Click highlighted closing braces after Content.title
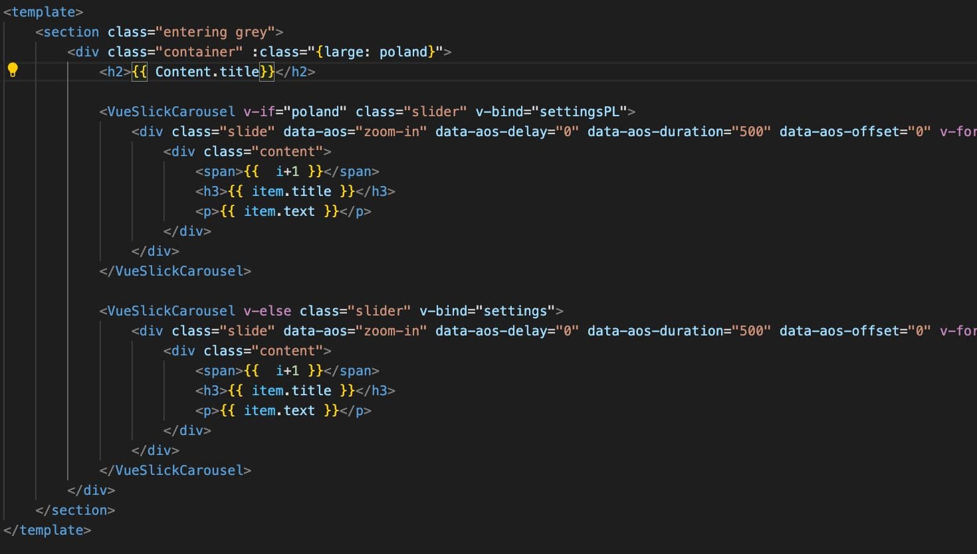 [267, 72]
